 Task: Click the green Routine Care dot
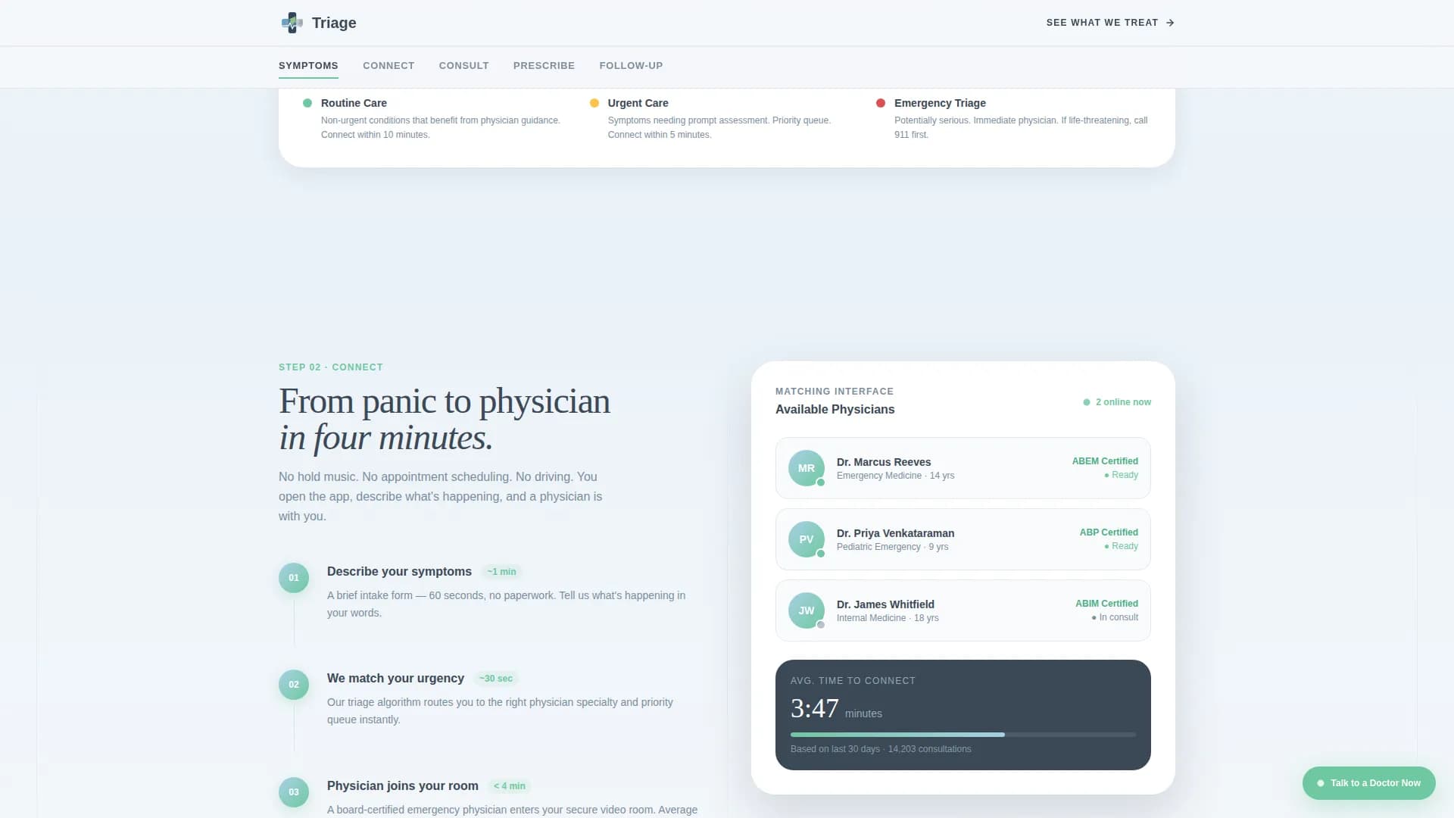pos(307,103)
